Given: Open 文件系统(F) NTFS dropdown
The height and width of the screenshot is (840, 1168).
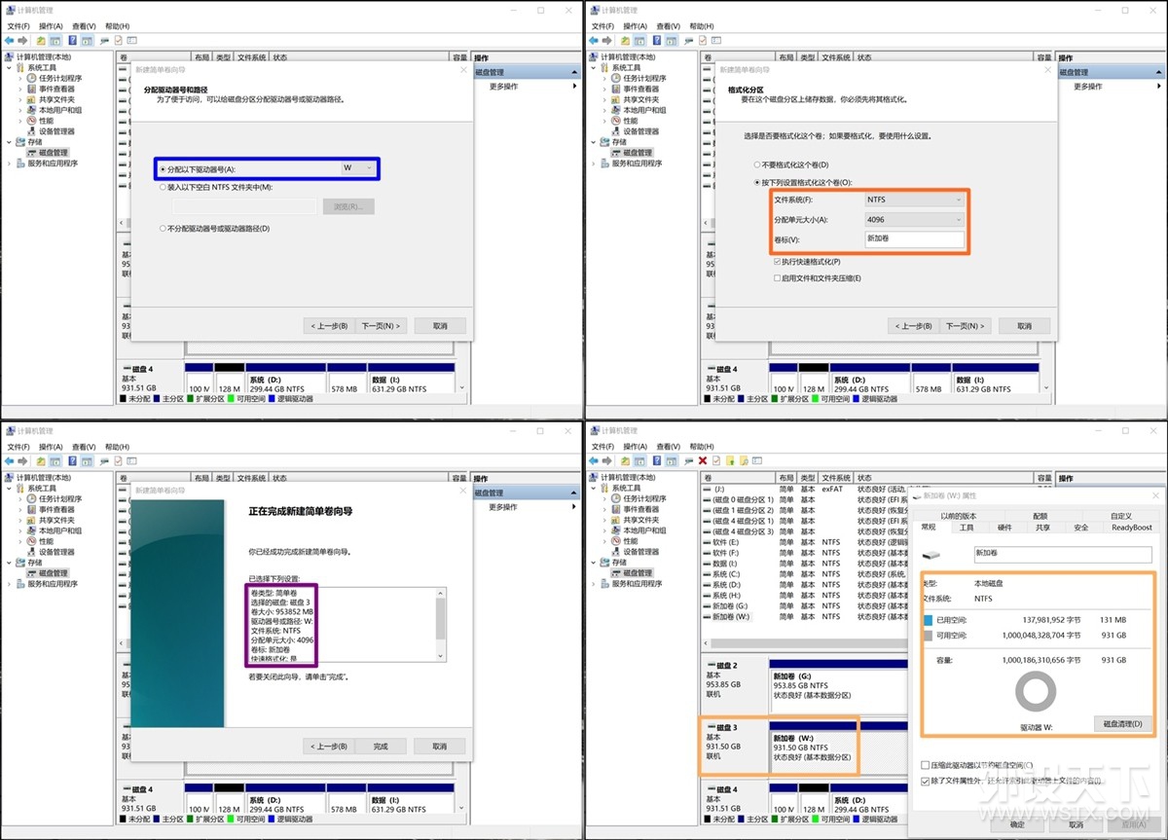Looking at the screenshot, I should (914, 200).
